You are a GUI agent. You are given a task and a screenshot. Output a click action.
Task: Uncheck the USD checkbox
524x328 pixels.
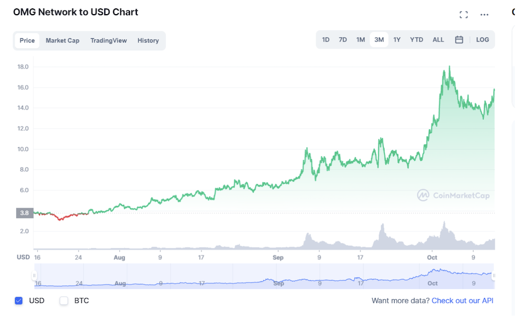[x=19, y=301]
